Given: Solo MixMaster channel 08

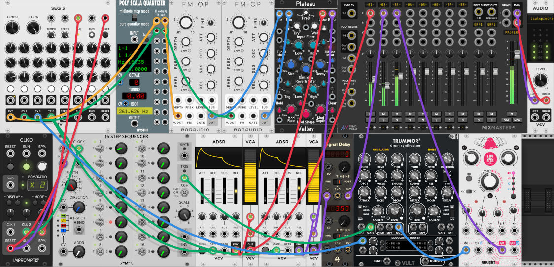Looking at the screenshot, I should (x=463, y=120).
